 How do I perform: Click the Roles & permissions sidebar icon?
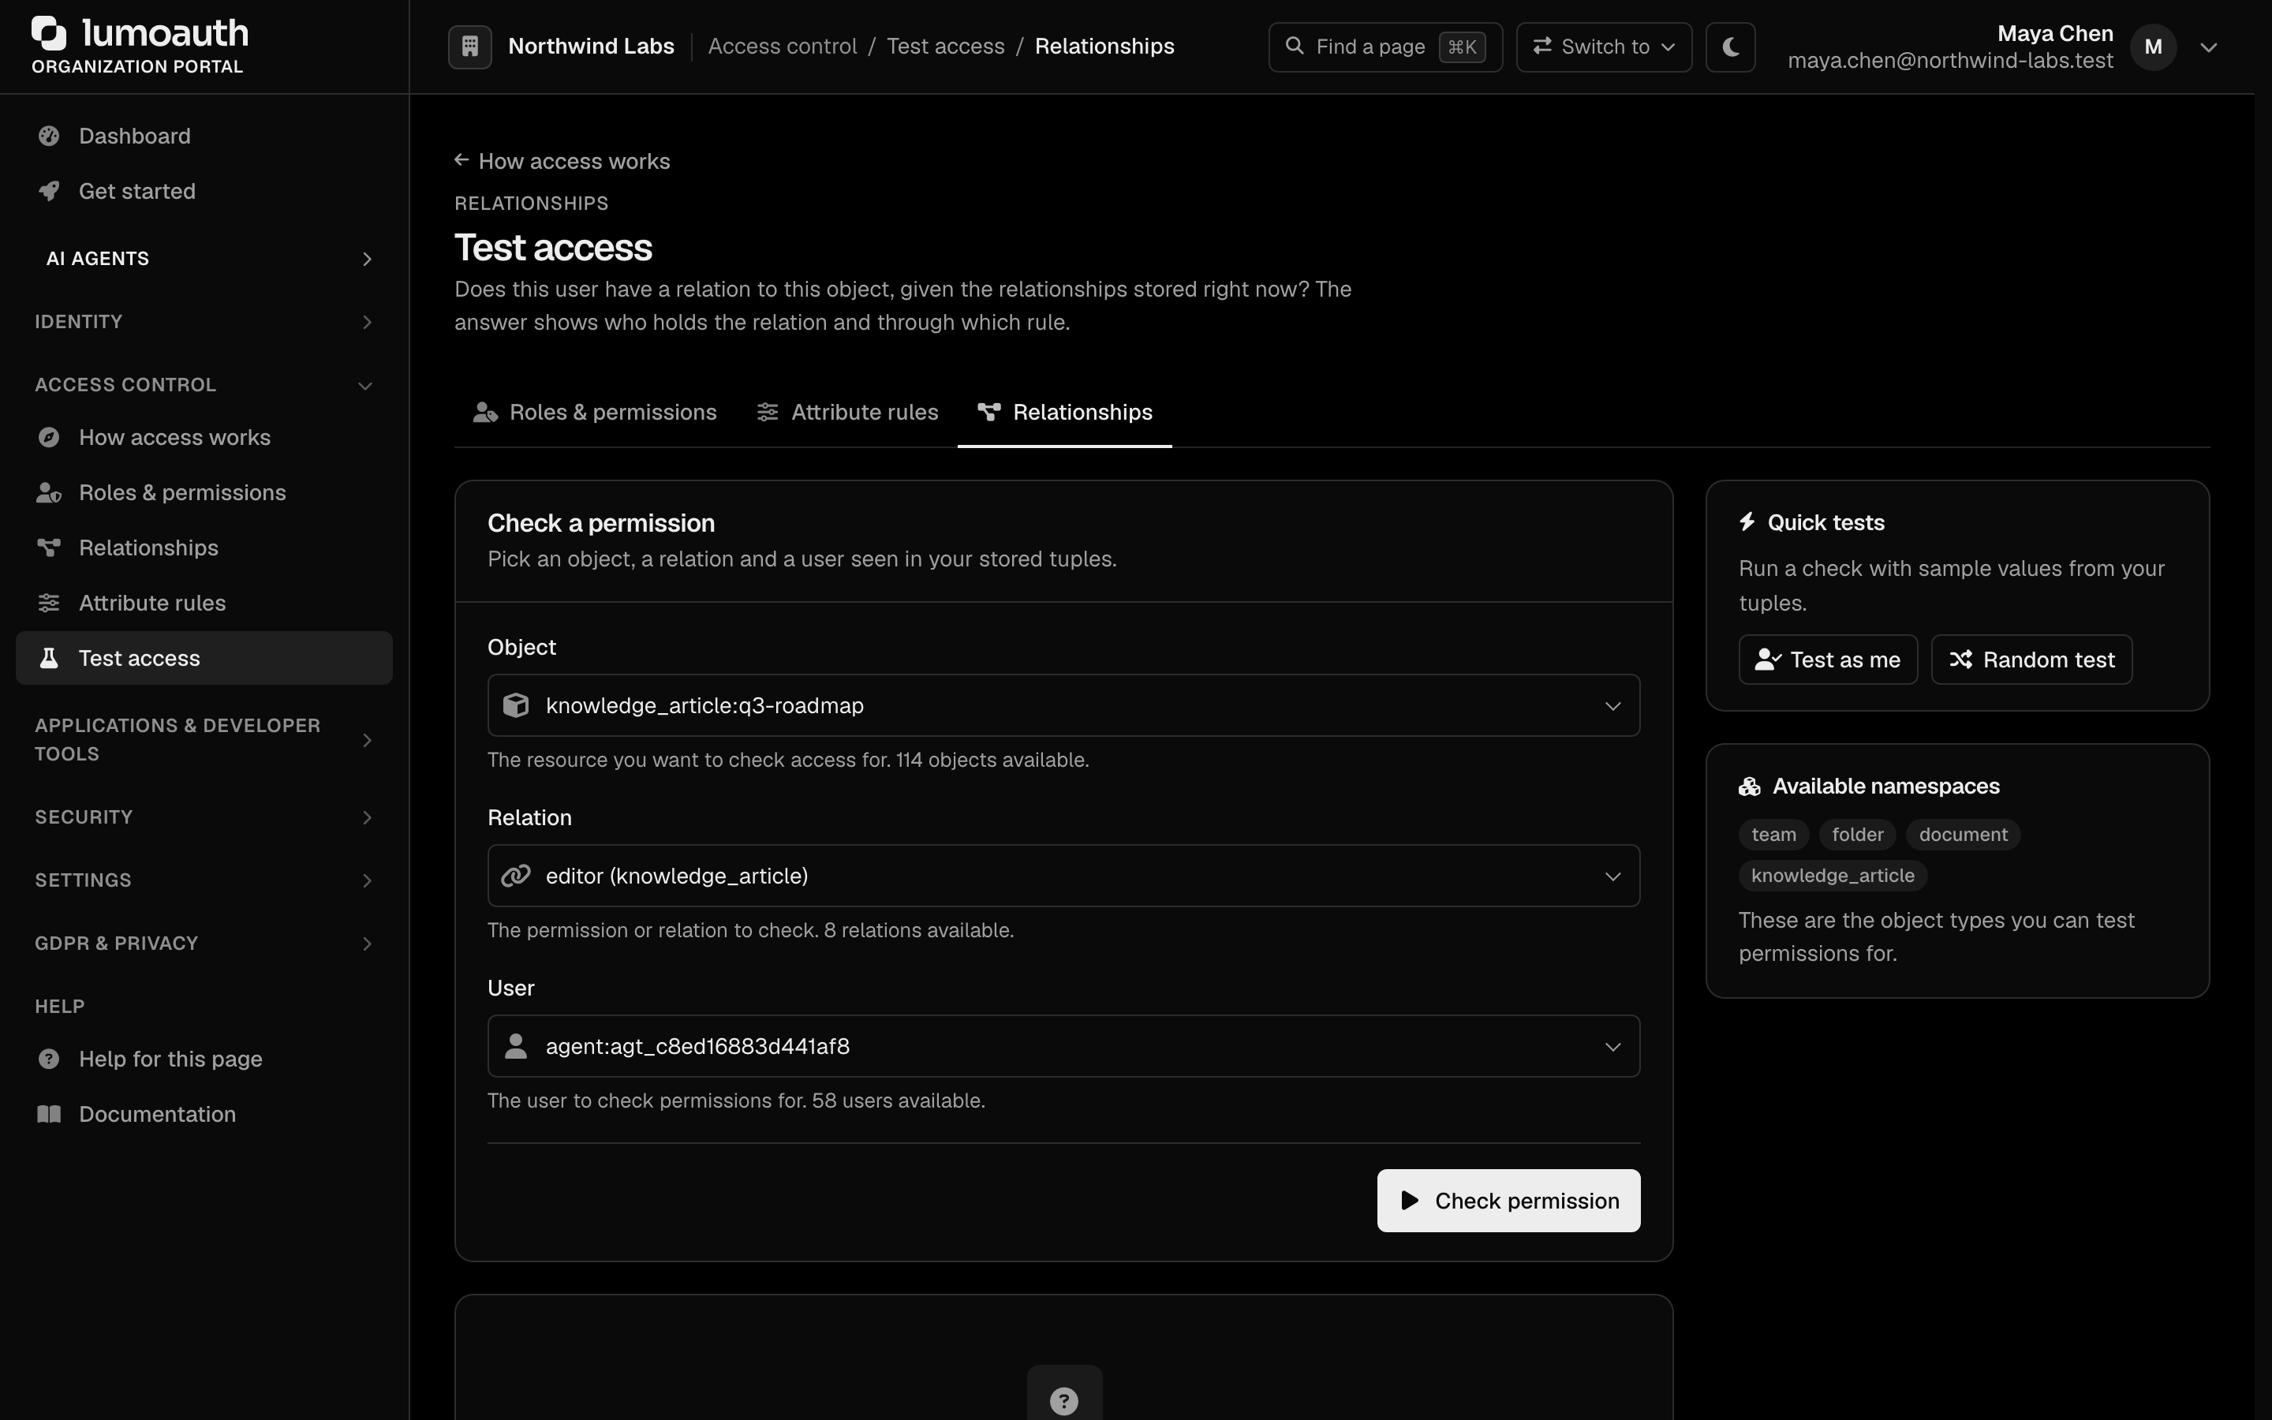(49, 493)
